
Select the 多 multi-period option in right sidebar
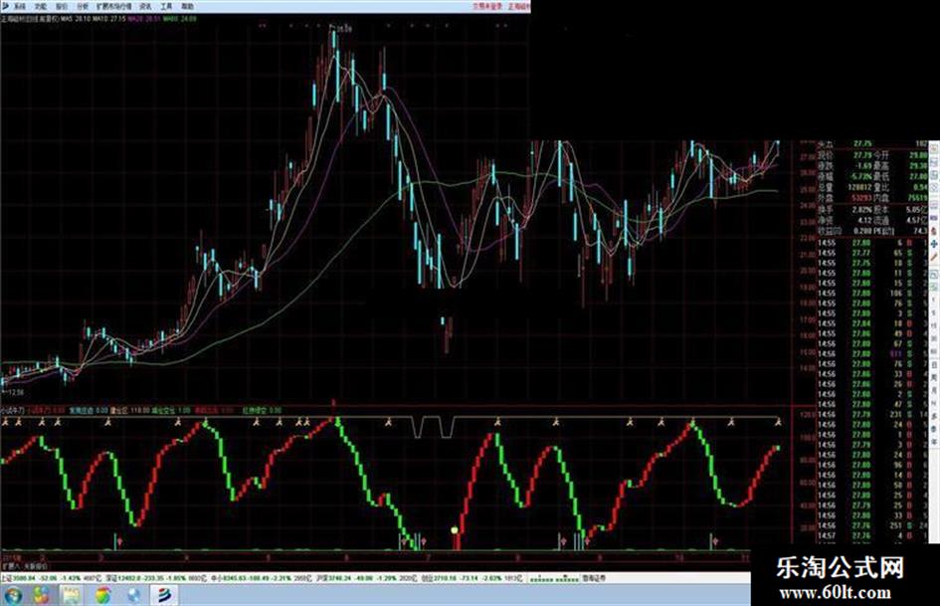point(935,416)
